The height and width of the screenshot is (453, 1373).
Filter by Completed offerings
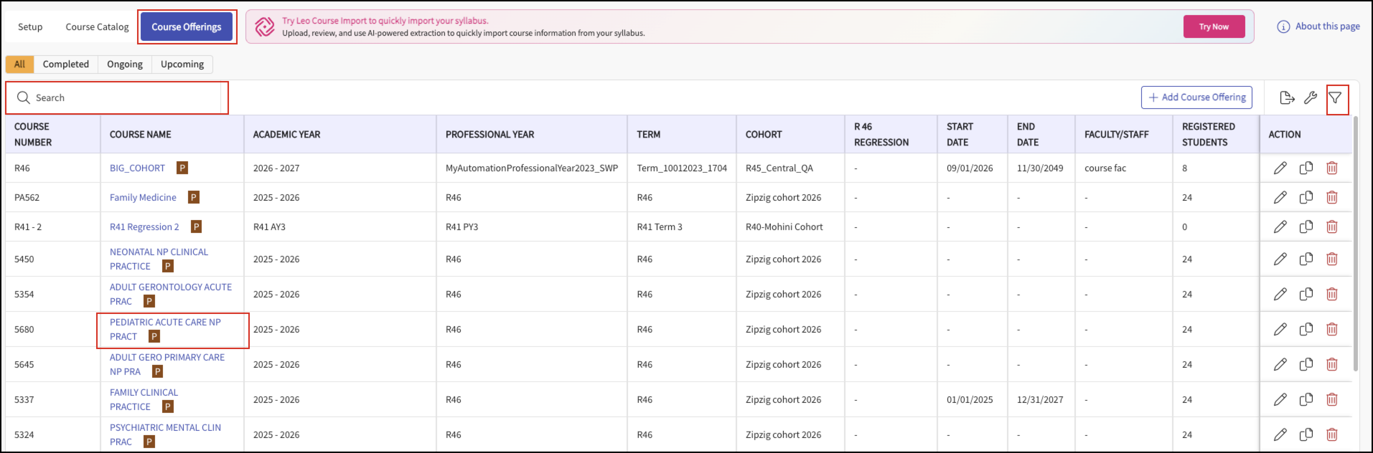(66, 65)
